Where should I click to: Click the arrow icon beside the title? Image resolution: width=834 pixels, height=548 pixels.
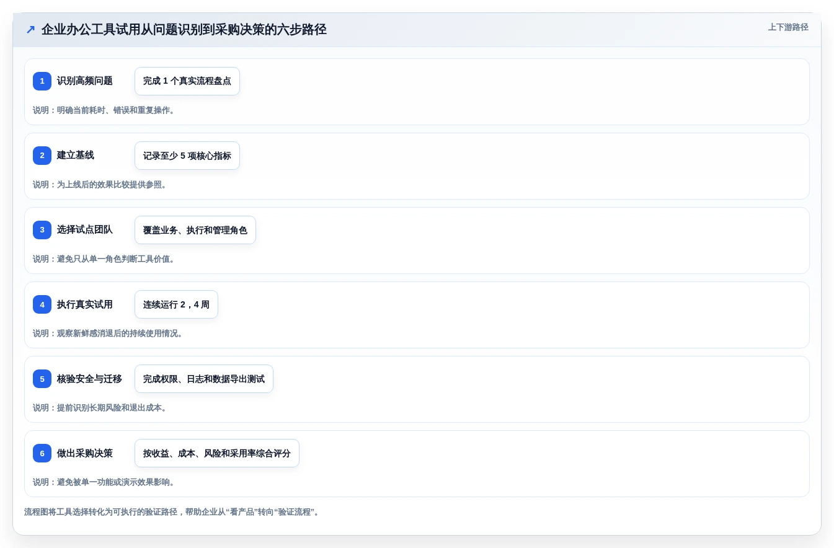click(30, 30)
